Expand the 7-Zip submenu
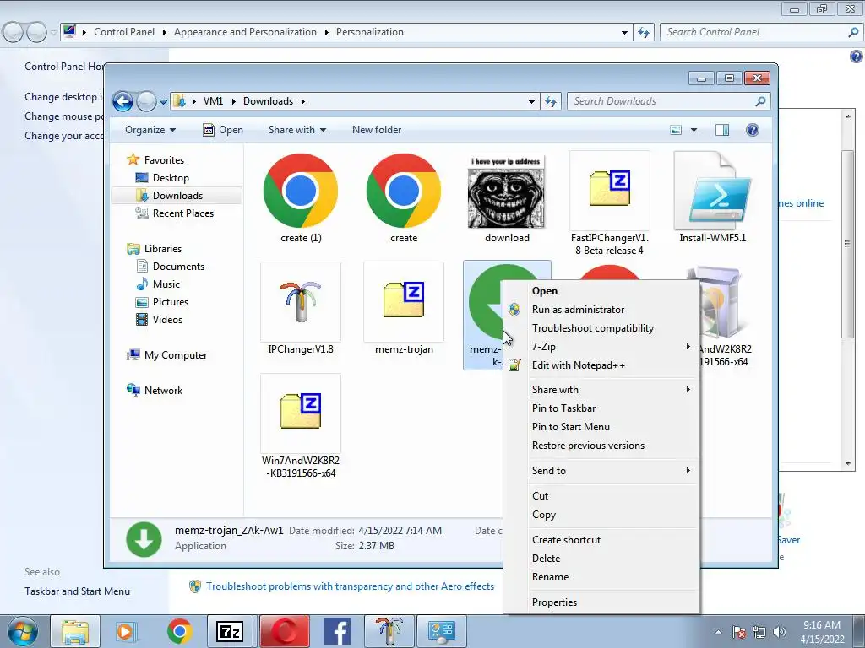This screenshot has height=648, width=865. (x=601, y=347)
